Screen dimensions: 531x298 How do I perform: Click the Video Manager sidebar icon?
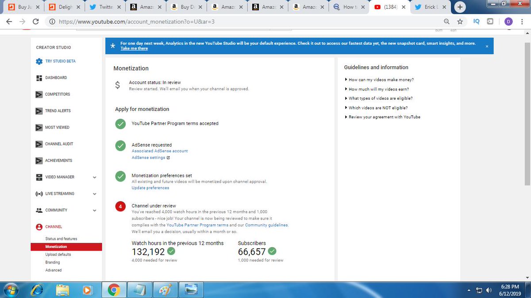click(39, 177)
